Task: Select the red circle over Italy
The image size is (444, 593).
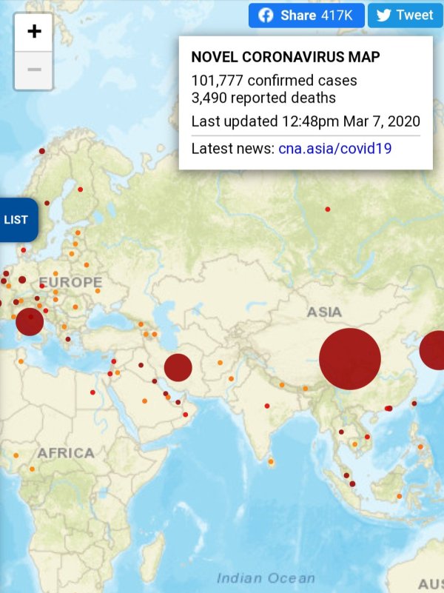Action: (x=30, y=321)
